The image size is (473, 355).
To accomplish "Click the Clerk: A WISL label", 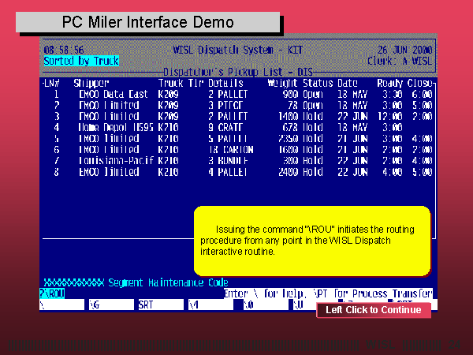I will tap(400, 61).
